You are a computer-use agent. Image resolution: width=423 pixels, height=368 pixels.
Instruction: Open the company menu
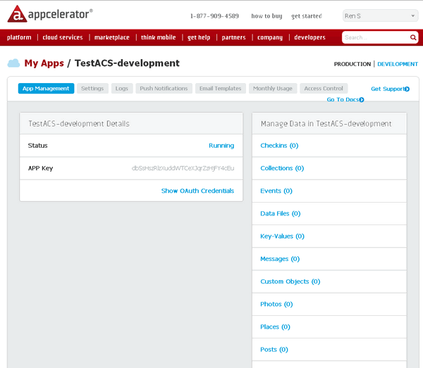(x=270, y=37)
